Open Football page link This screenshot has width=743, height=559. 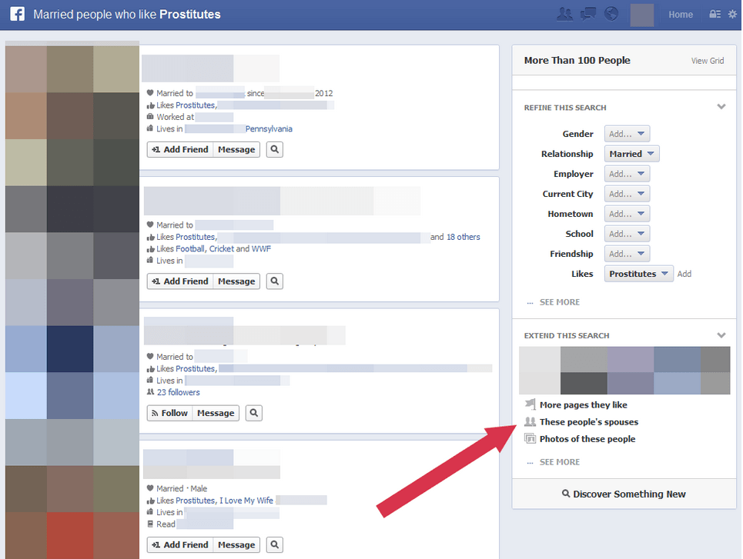click(190, 248)
